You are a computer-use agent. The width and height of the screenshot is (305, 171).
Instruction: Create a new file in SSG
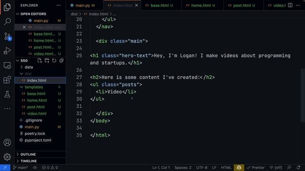[x=40, y=60]
